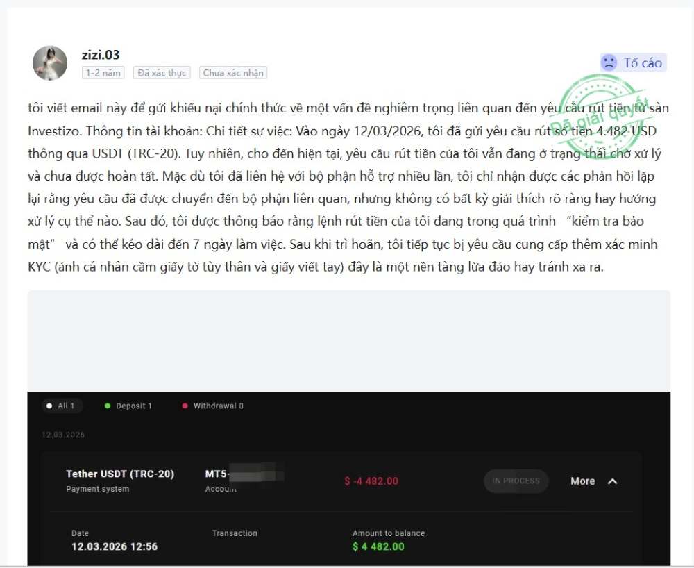Select the Đã xác thực tag
The width and height of the screenshot is (694, 568).
pyautogui.click(x=162, y=73)
